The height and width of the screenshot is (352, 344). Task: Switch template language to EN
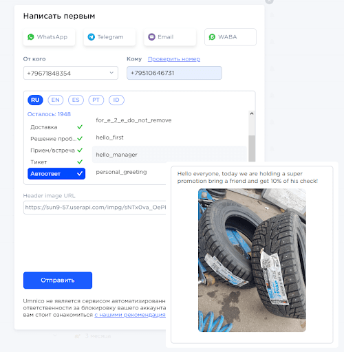(56, 100)
